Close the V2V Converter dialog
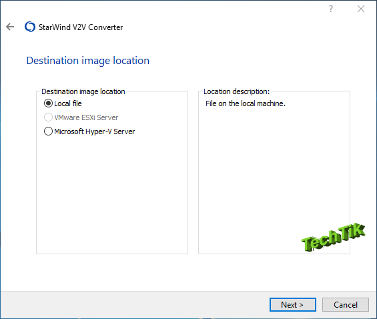The height and width of the screenshot is (319, 377). coord(360,9)
